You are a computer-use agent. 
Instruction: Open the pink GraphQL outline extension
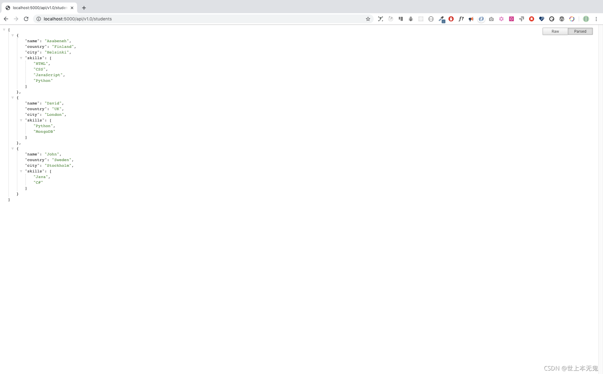point(501,19)
